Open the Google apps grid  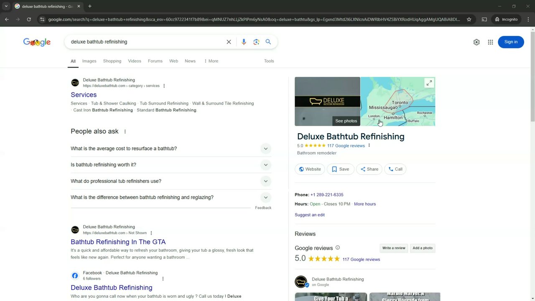[x=490, y=42]
